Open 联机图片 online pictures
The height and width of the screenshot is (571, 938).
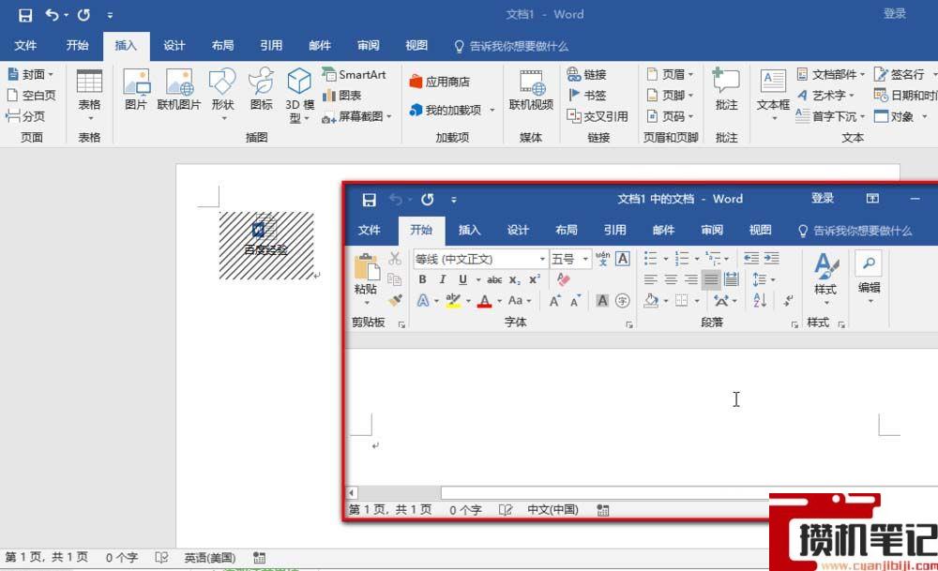pyautogui.click(x=179, y=90)
